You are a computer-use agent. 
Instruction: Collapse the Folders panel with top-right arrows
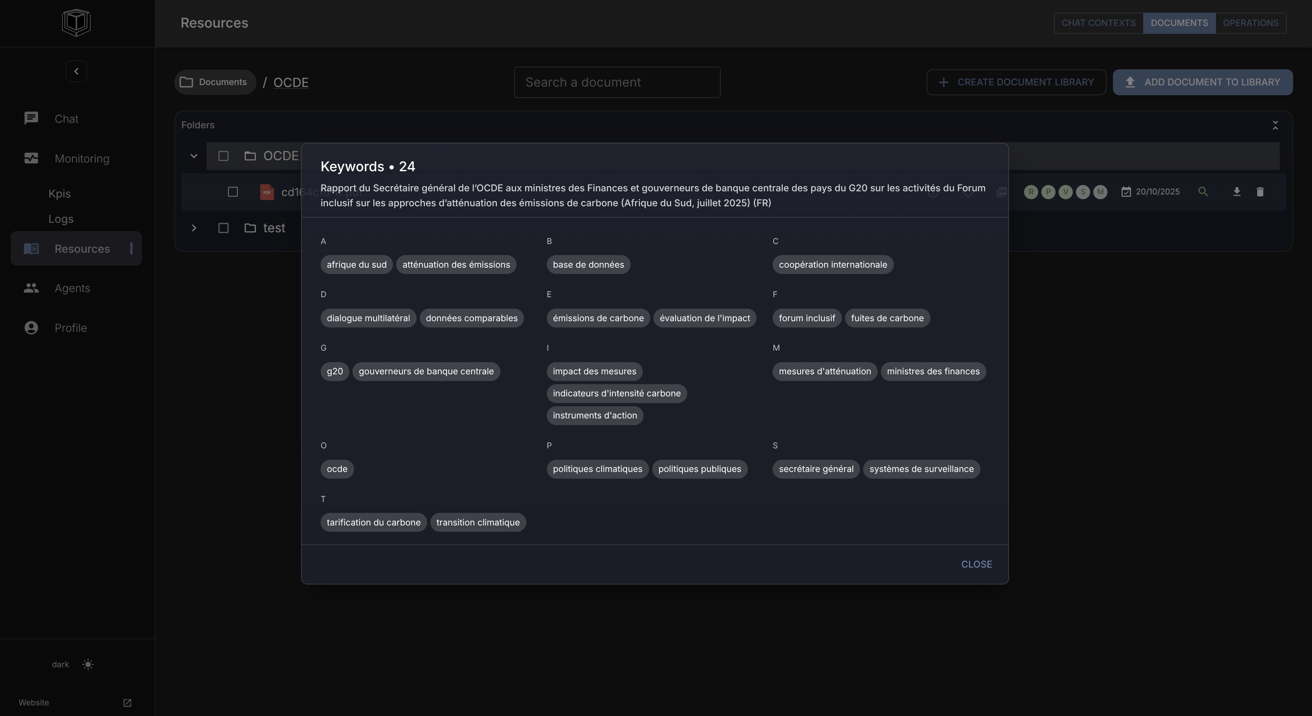[1275, 125]
